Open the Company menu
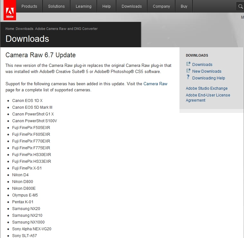Image resolution: width=244 pixels, height=238 pixels. [x=161, y=6]
